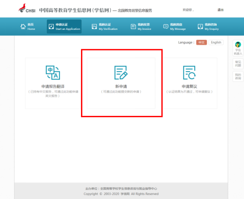The width and height of the screenshot is (244, 199).
Task: Open 我的消息 My Message tab
Action: [x=175, y=26]
